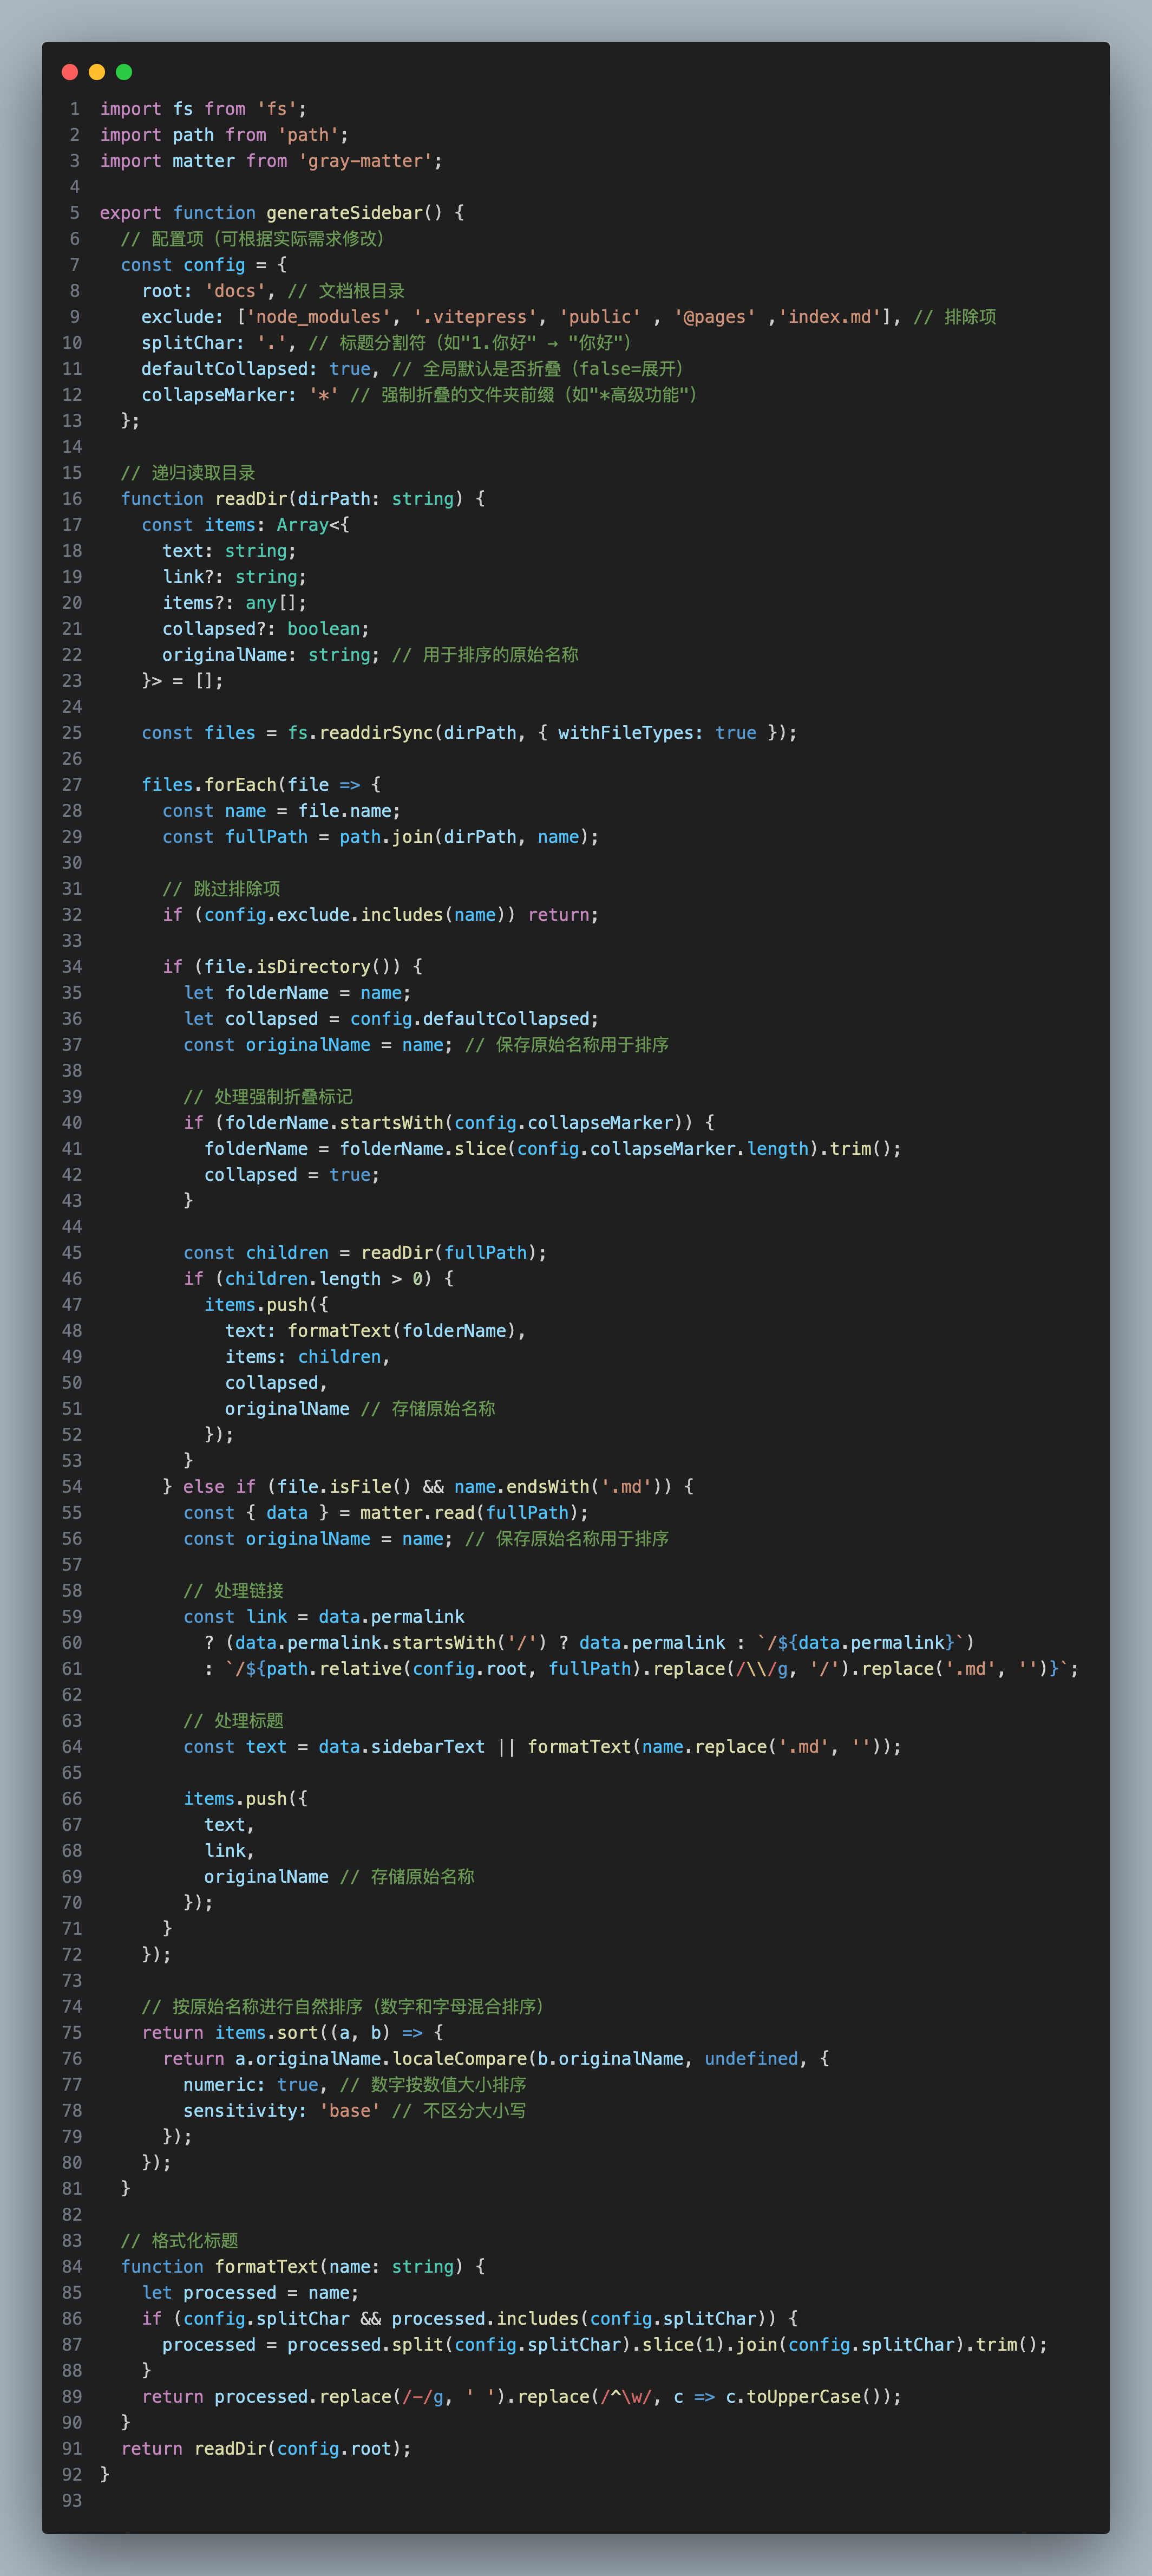The height and width of the screenshot is (2576, 1152).
Task: Click generateSidebar function name on line 5
Action: [344, 213]
